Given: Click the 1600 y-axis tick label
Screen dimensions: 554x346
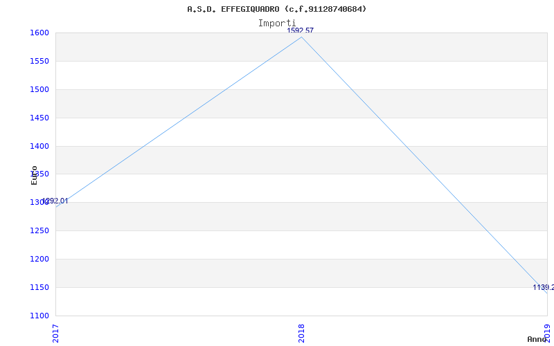Looking at the screenshot, I should point(39,33).
